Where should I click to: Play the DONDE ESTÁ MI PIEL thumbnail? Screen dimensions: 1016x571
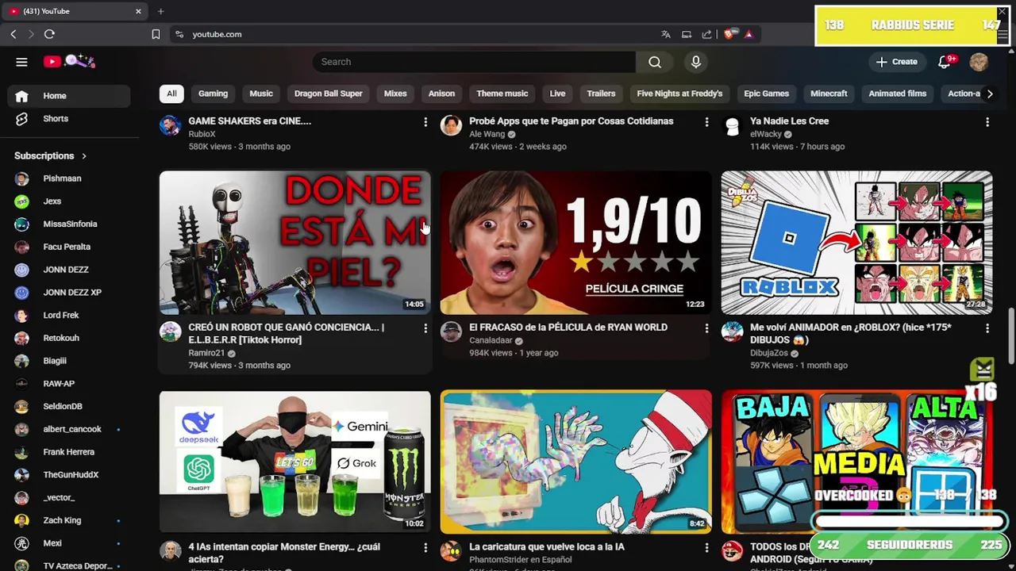click(x=295, y=243)
